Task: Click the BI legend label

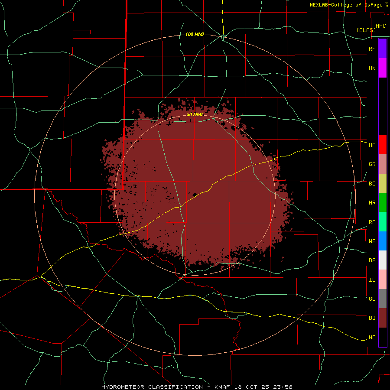Action: pos(372,318)
